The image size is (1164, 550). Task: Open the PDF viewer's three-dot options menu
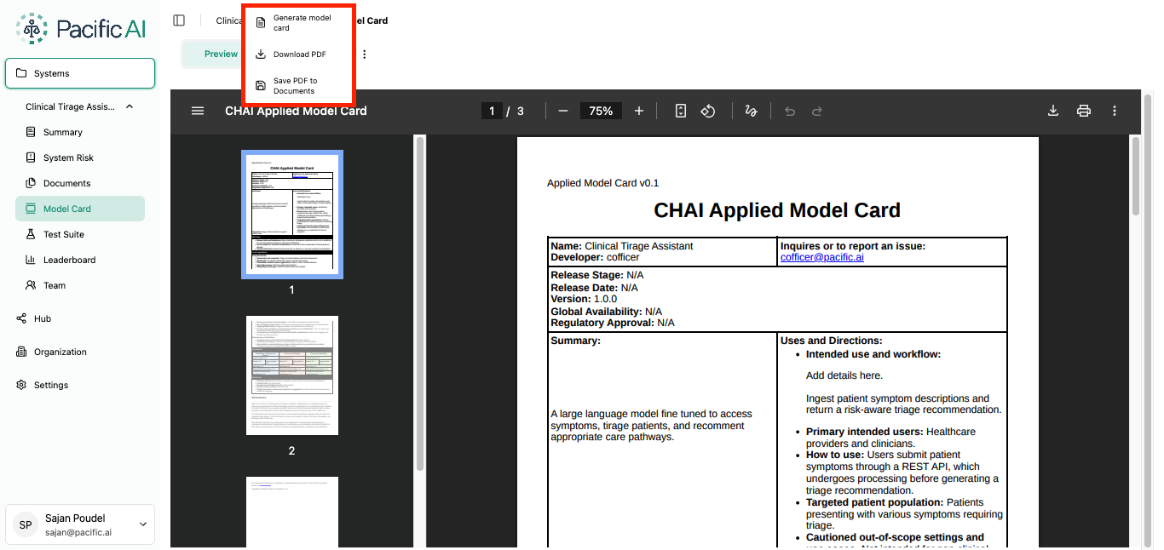[x=1114, y=111]
